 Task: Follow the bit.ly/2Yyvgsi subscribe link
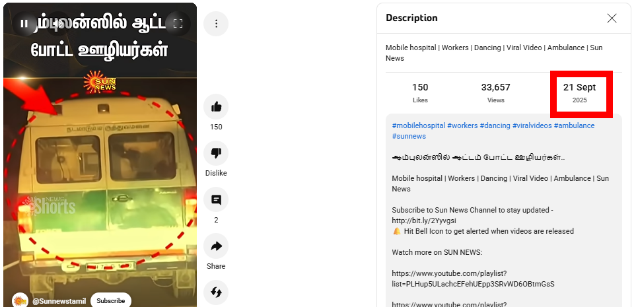424,221
